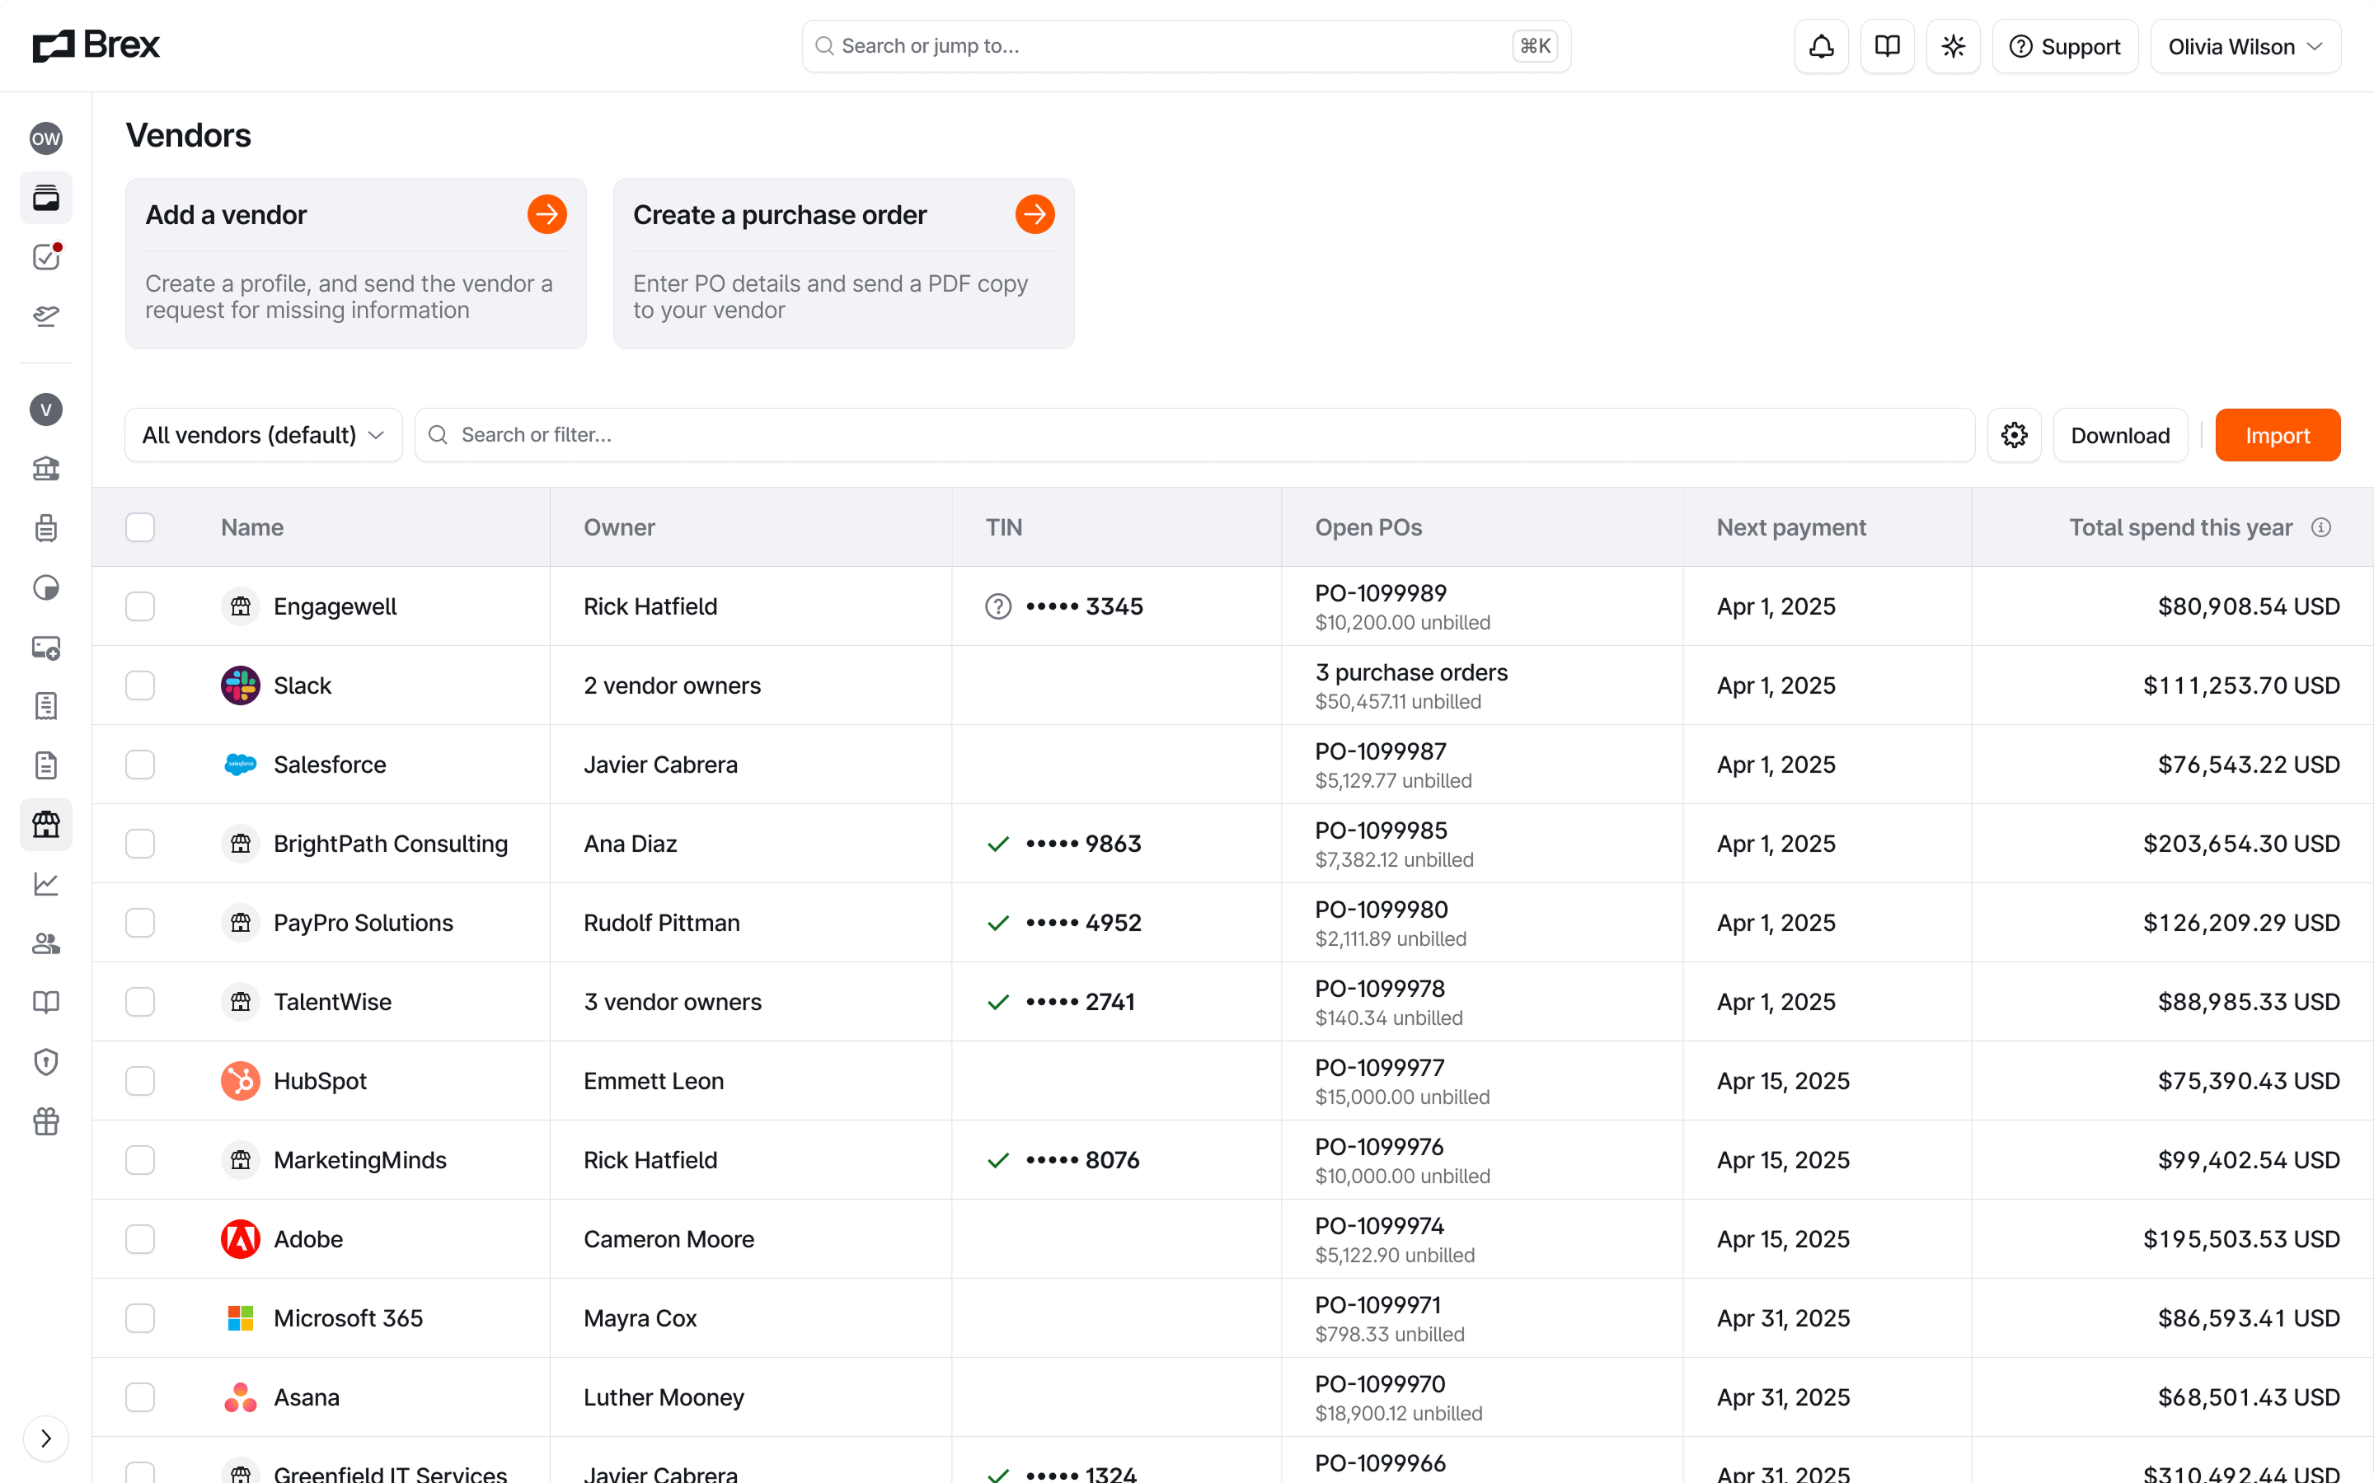Select the Engagewell row checkbox
Image resolution: width=2374 pixels, height=1483 pixels.
[x=140, y=606]
